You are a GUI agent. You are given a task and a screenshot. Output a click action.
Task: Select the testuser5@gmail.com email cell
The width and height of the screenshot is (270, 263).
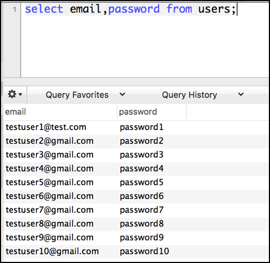click(50, 182)
